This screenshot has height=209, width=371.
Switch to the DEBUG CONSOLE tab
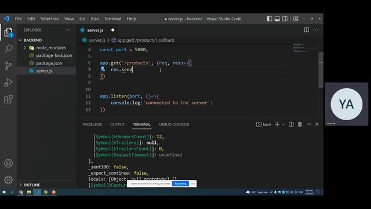(174, 124)
